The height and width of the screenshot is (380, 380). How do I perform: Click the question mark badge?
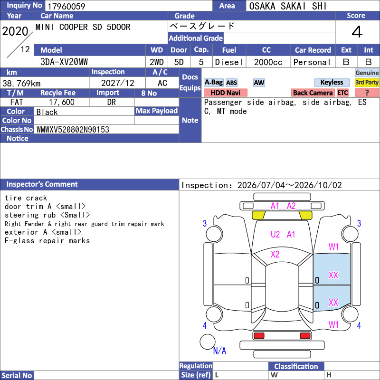click(367, 93)
